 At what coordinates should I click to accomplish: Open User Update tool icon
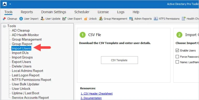tap(42, 19)
